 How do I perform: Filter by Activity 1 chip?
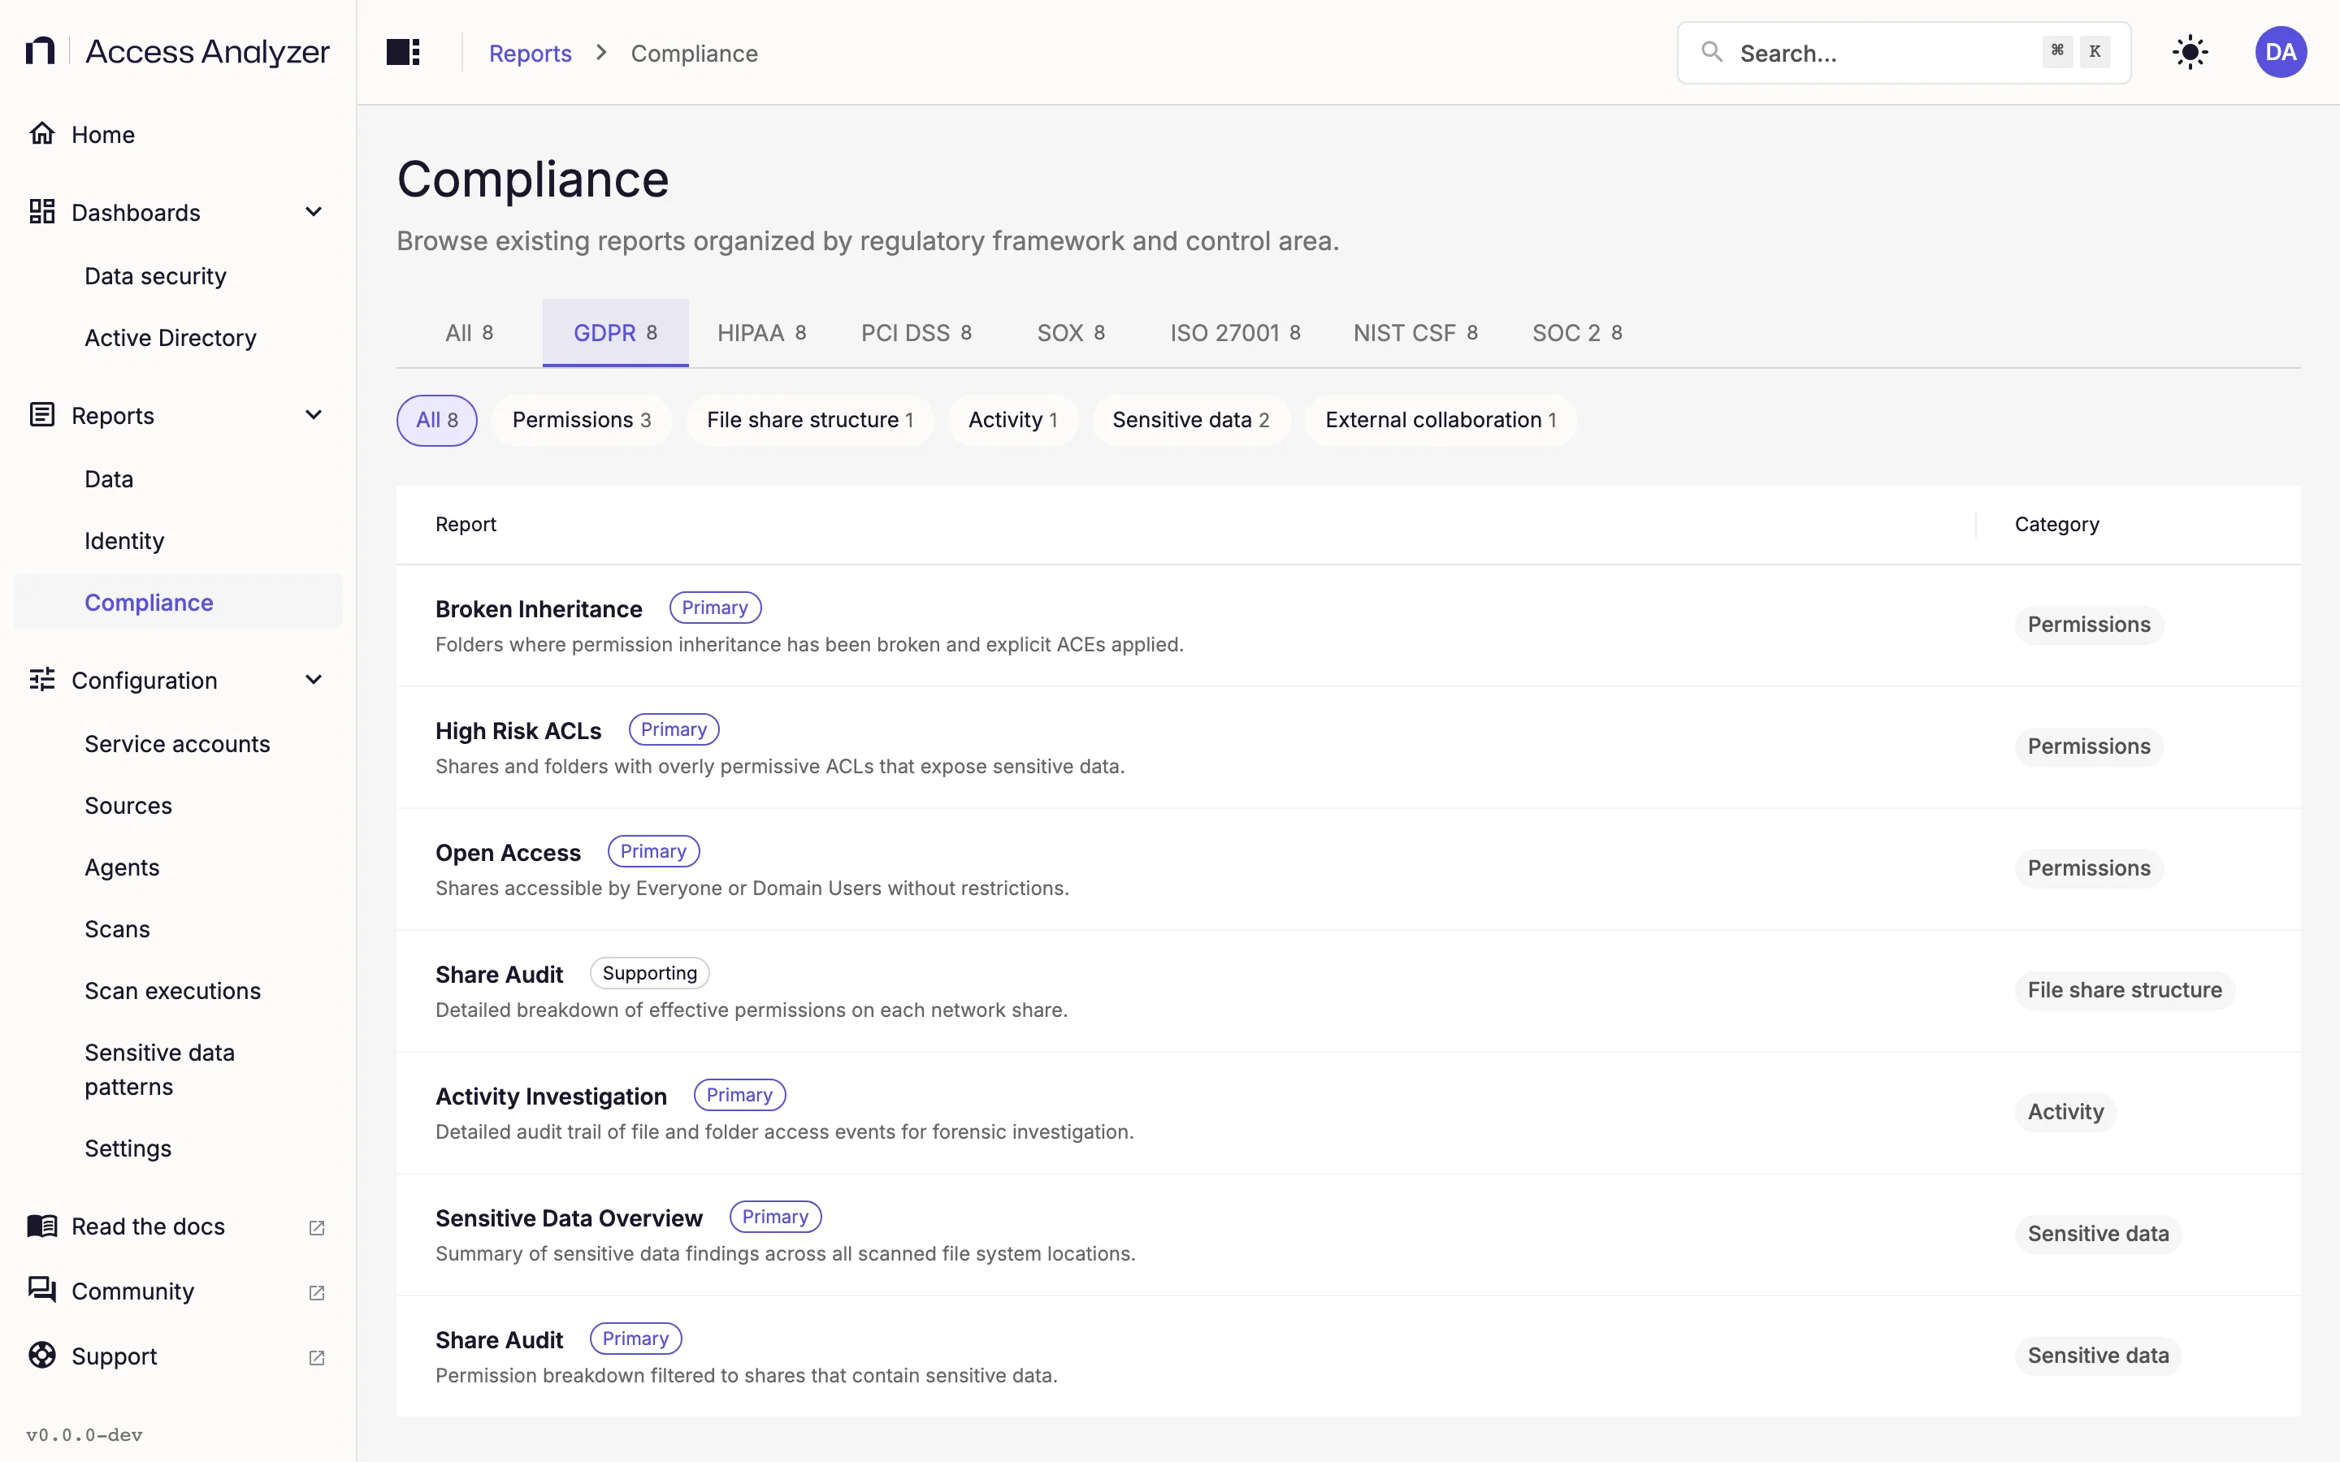pyautogui.click(x=1012, y=420)
